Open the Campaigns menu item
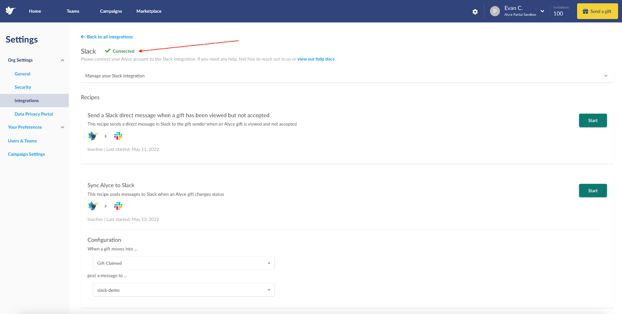 pyautogui.click(x=111, y=11)
